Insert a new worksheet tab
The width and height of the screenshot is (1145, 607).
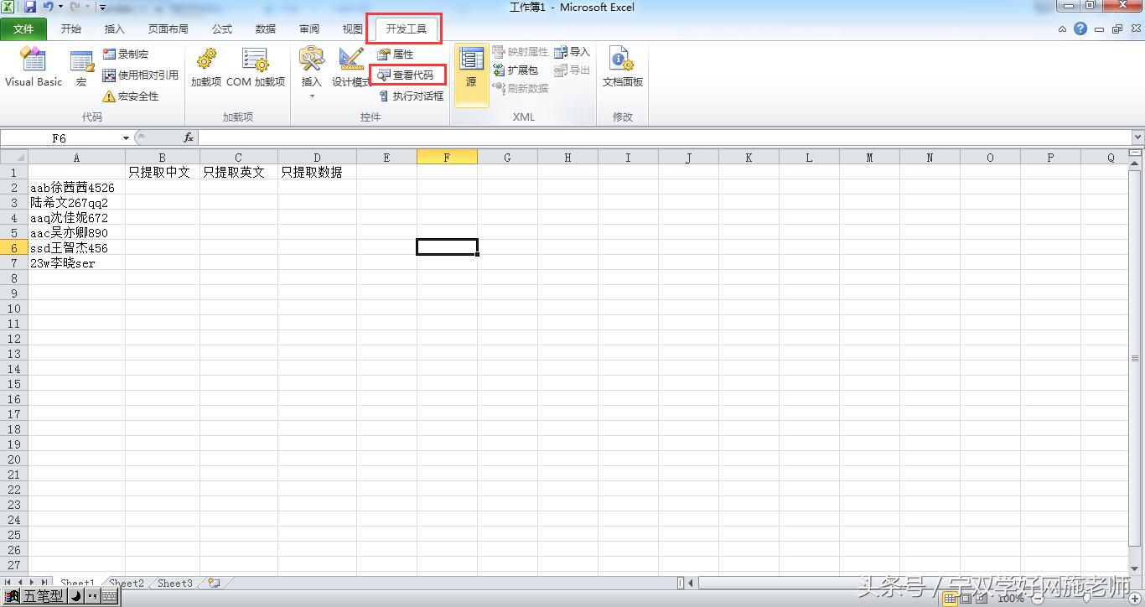point(215,583)
